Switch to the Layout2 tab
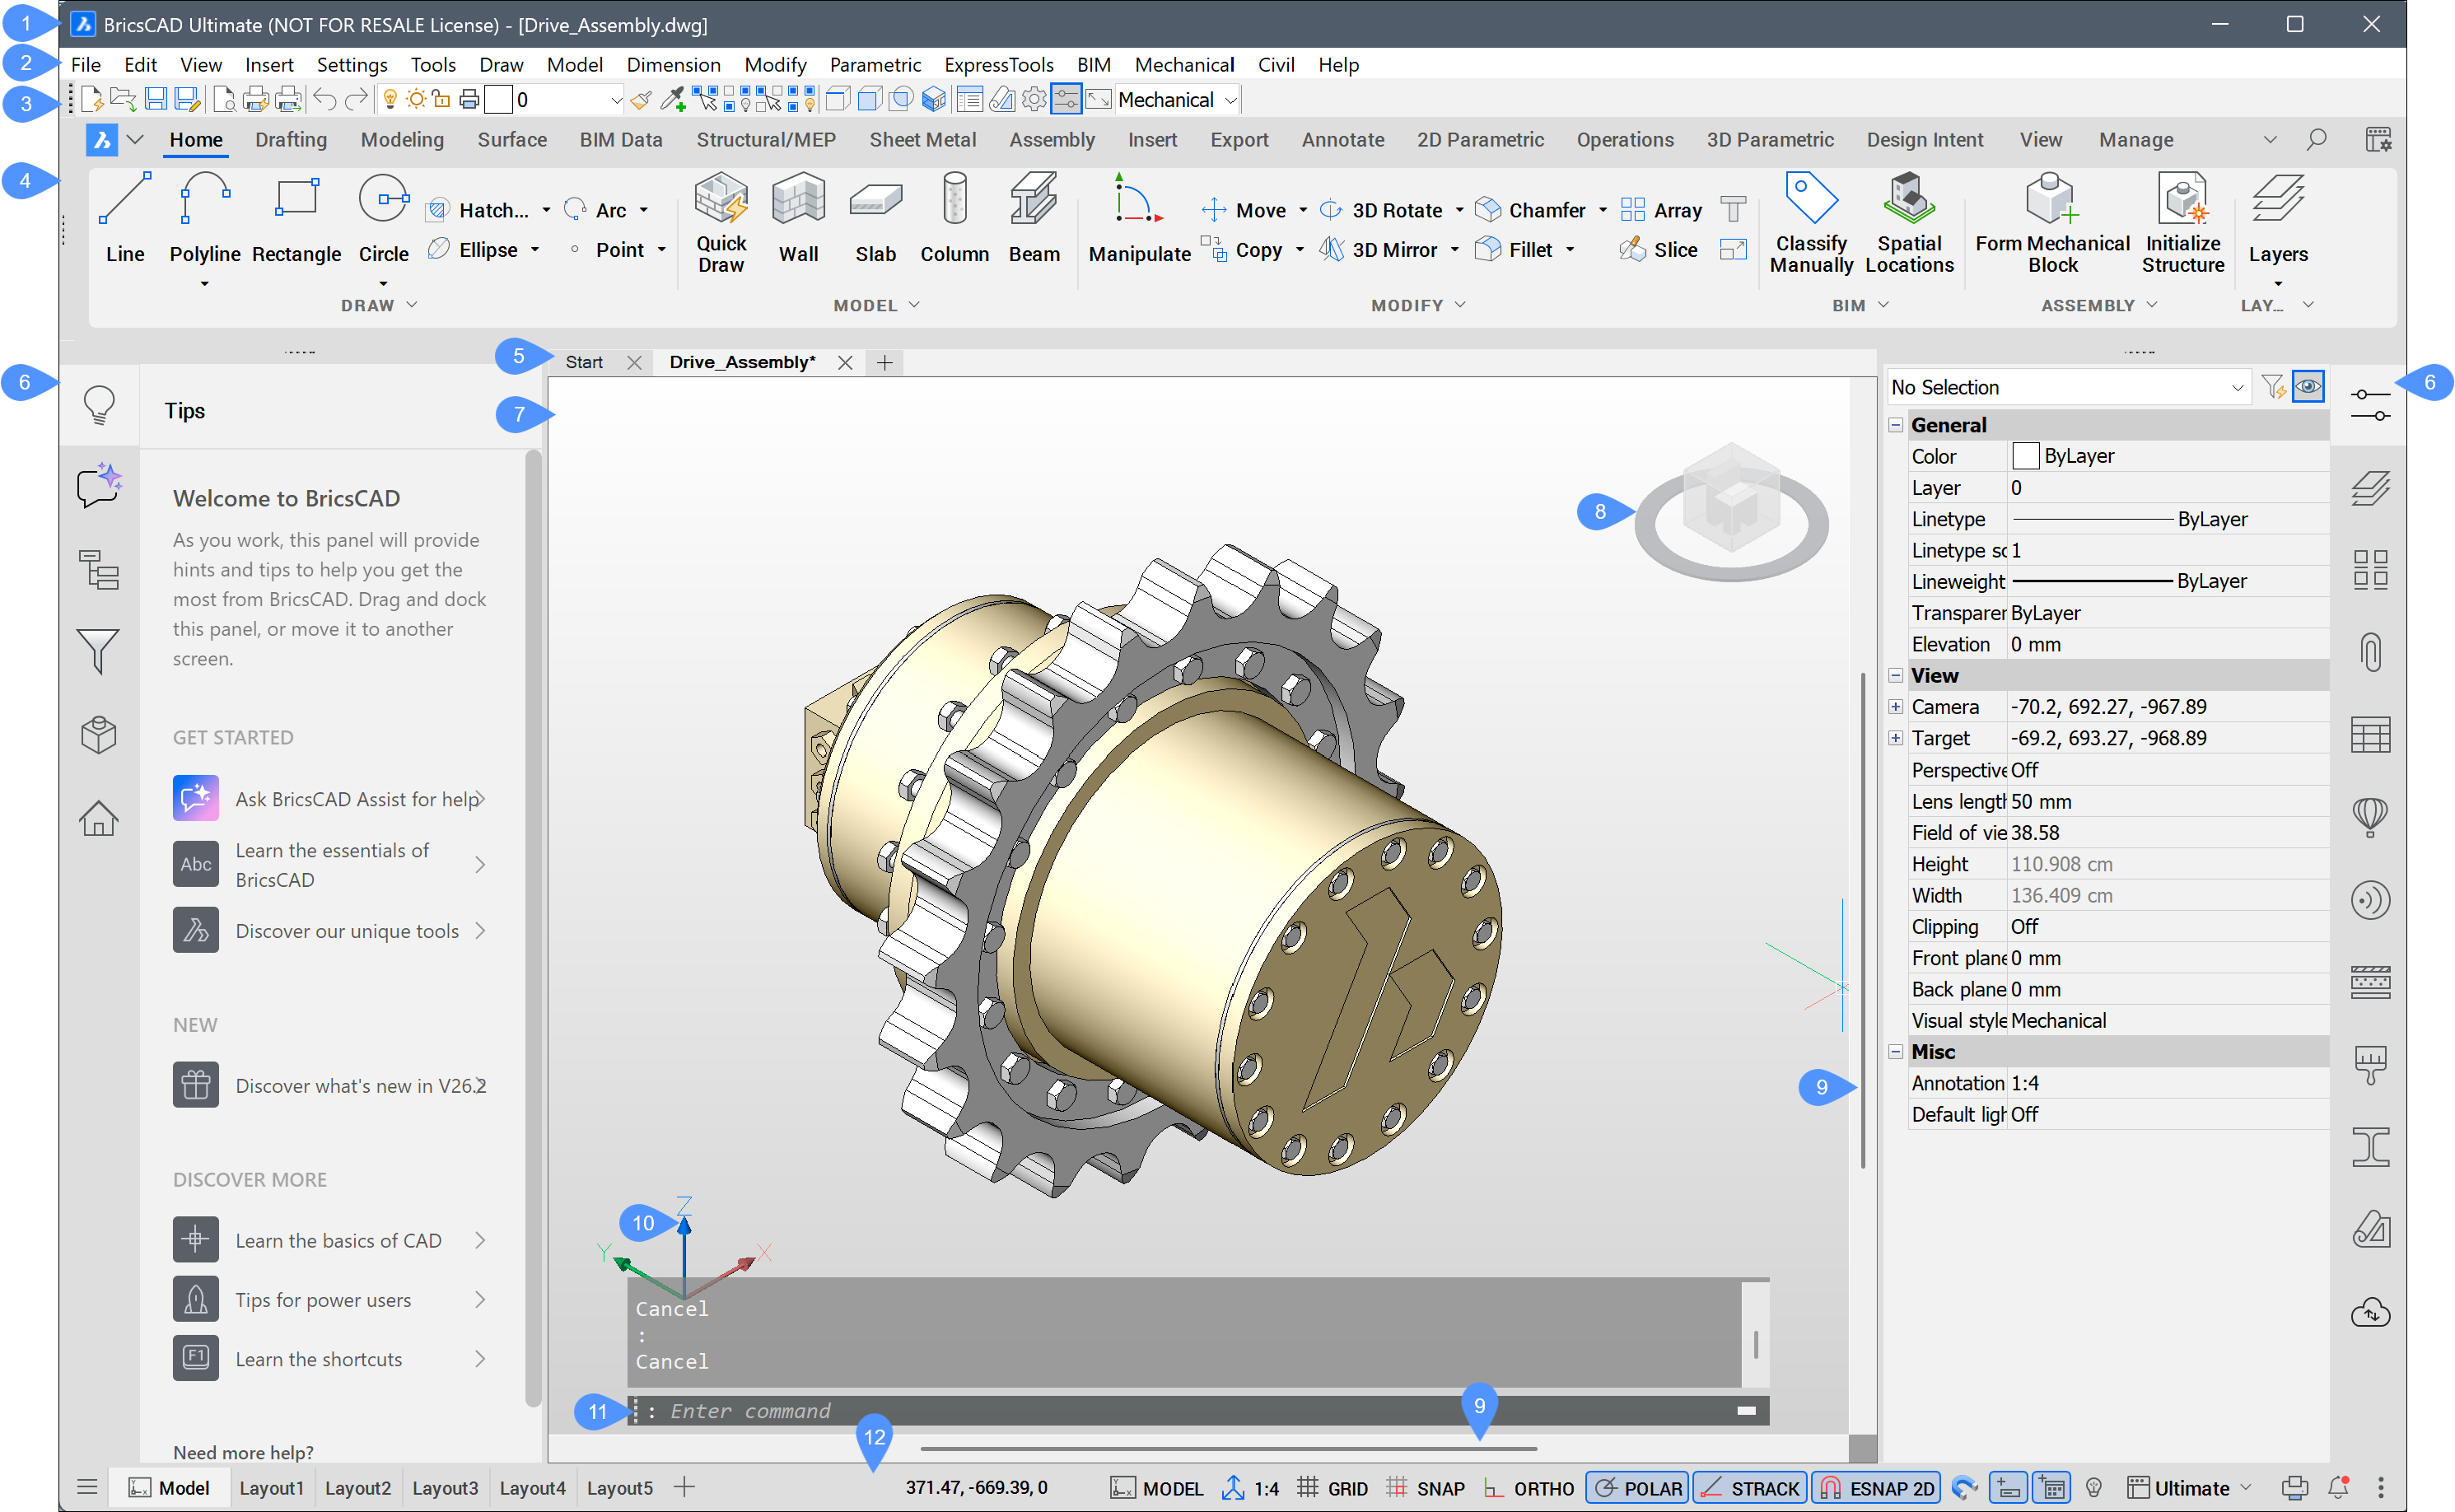2455x1512 pixels. [x=357, y=1488]
